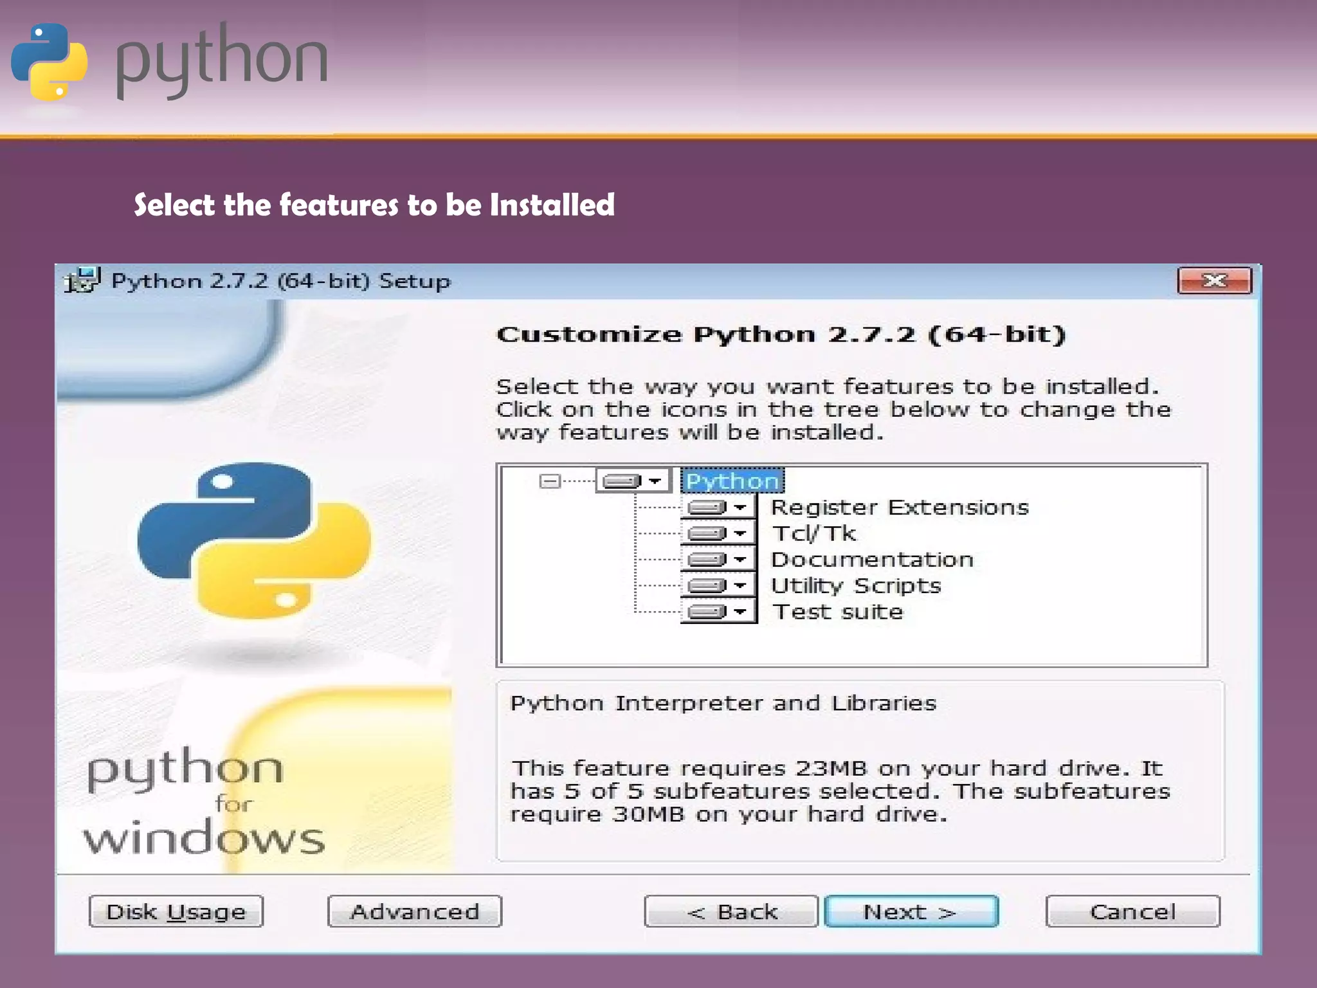Click the Disk Usage button

[176, 911]
